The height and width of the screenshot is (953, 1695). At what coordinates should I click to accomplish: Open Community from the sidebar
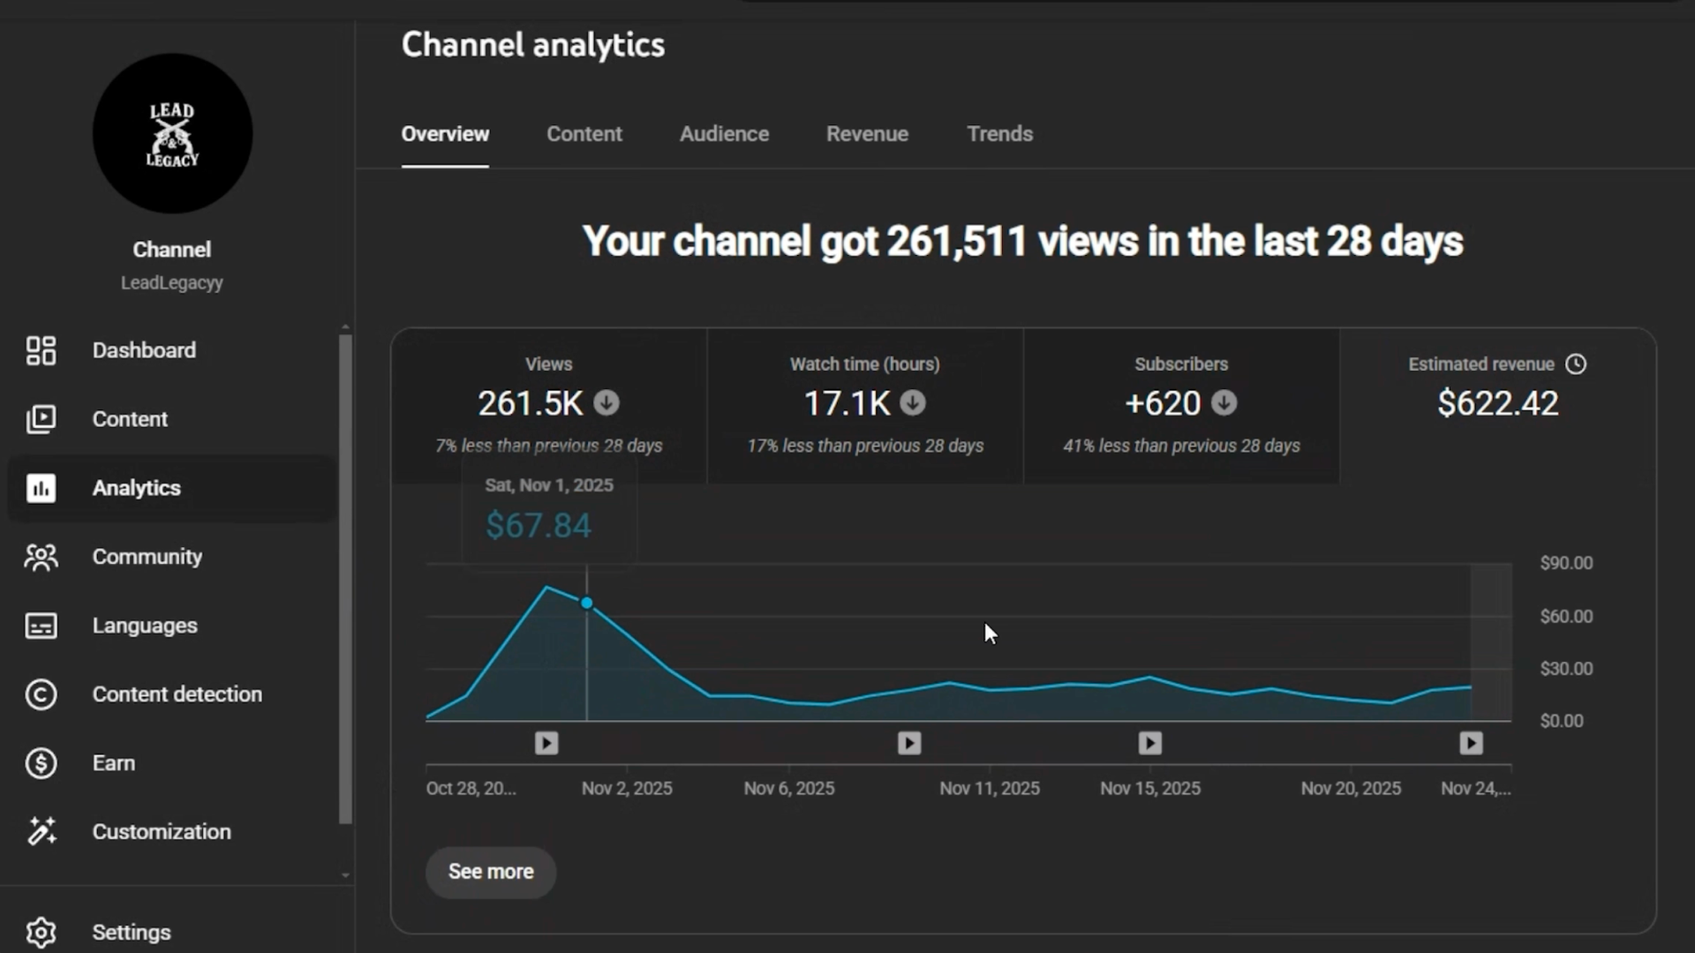172,557
